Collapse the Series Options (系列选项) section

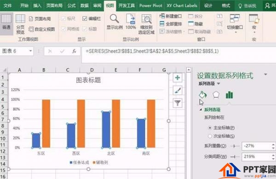point(201,110)
